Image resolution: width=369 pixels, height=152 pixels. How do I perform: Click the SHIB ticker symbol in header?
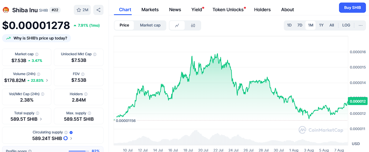pyautogui.click(x=43, y=10)
